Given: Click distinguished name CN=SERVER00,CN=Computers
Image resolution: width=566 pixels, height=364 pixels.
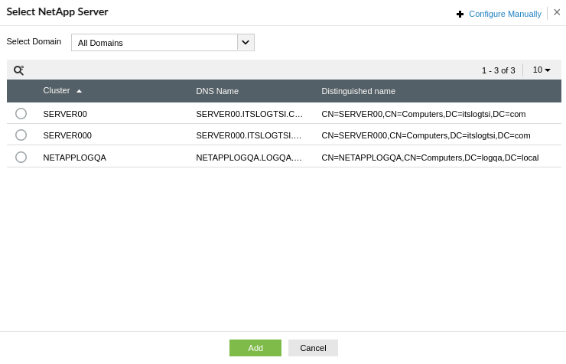Looking at the screenshot, I should [424, 114].
